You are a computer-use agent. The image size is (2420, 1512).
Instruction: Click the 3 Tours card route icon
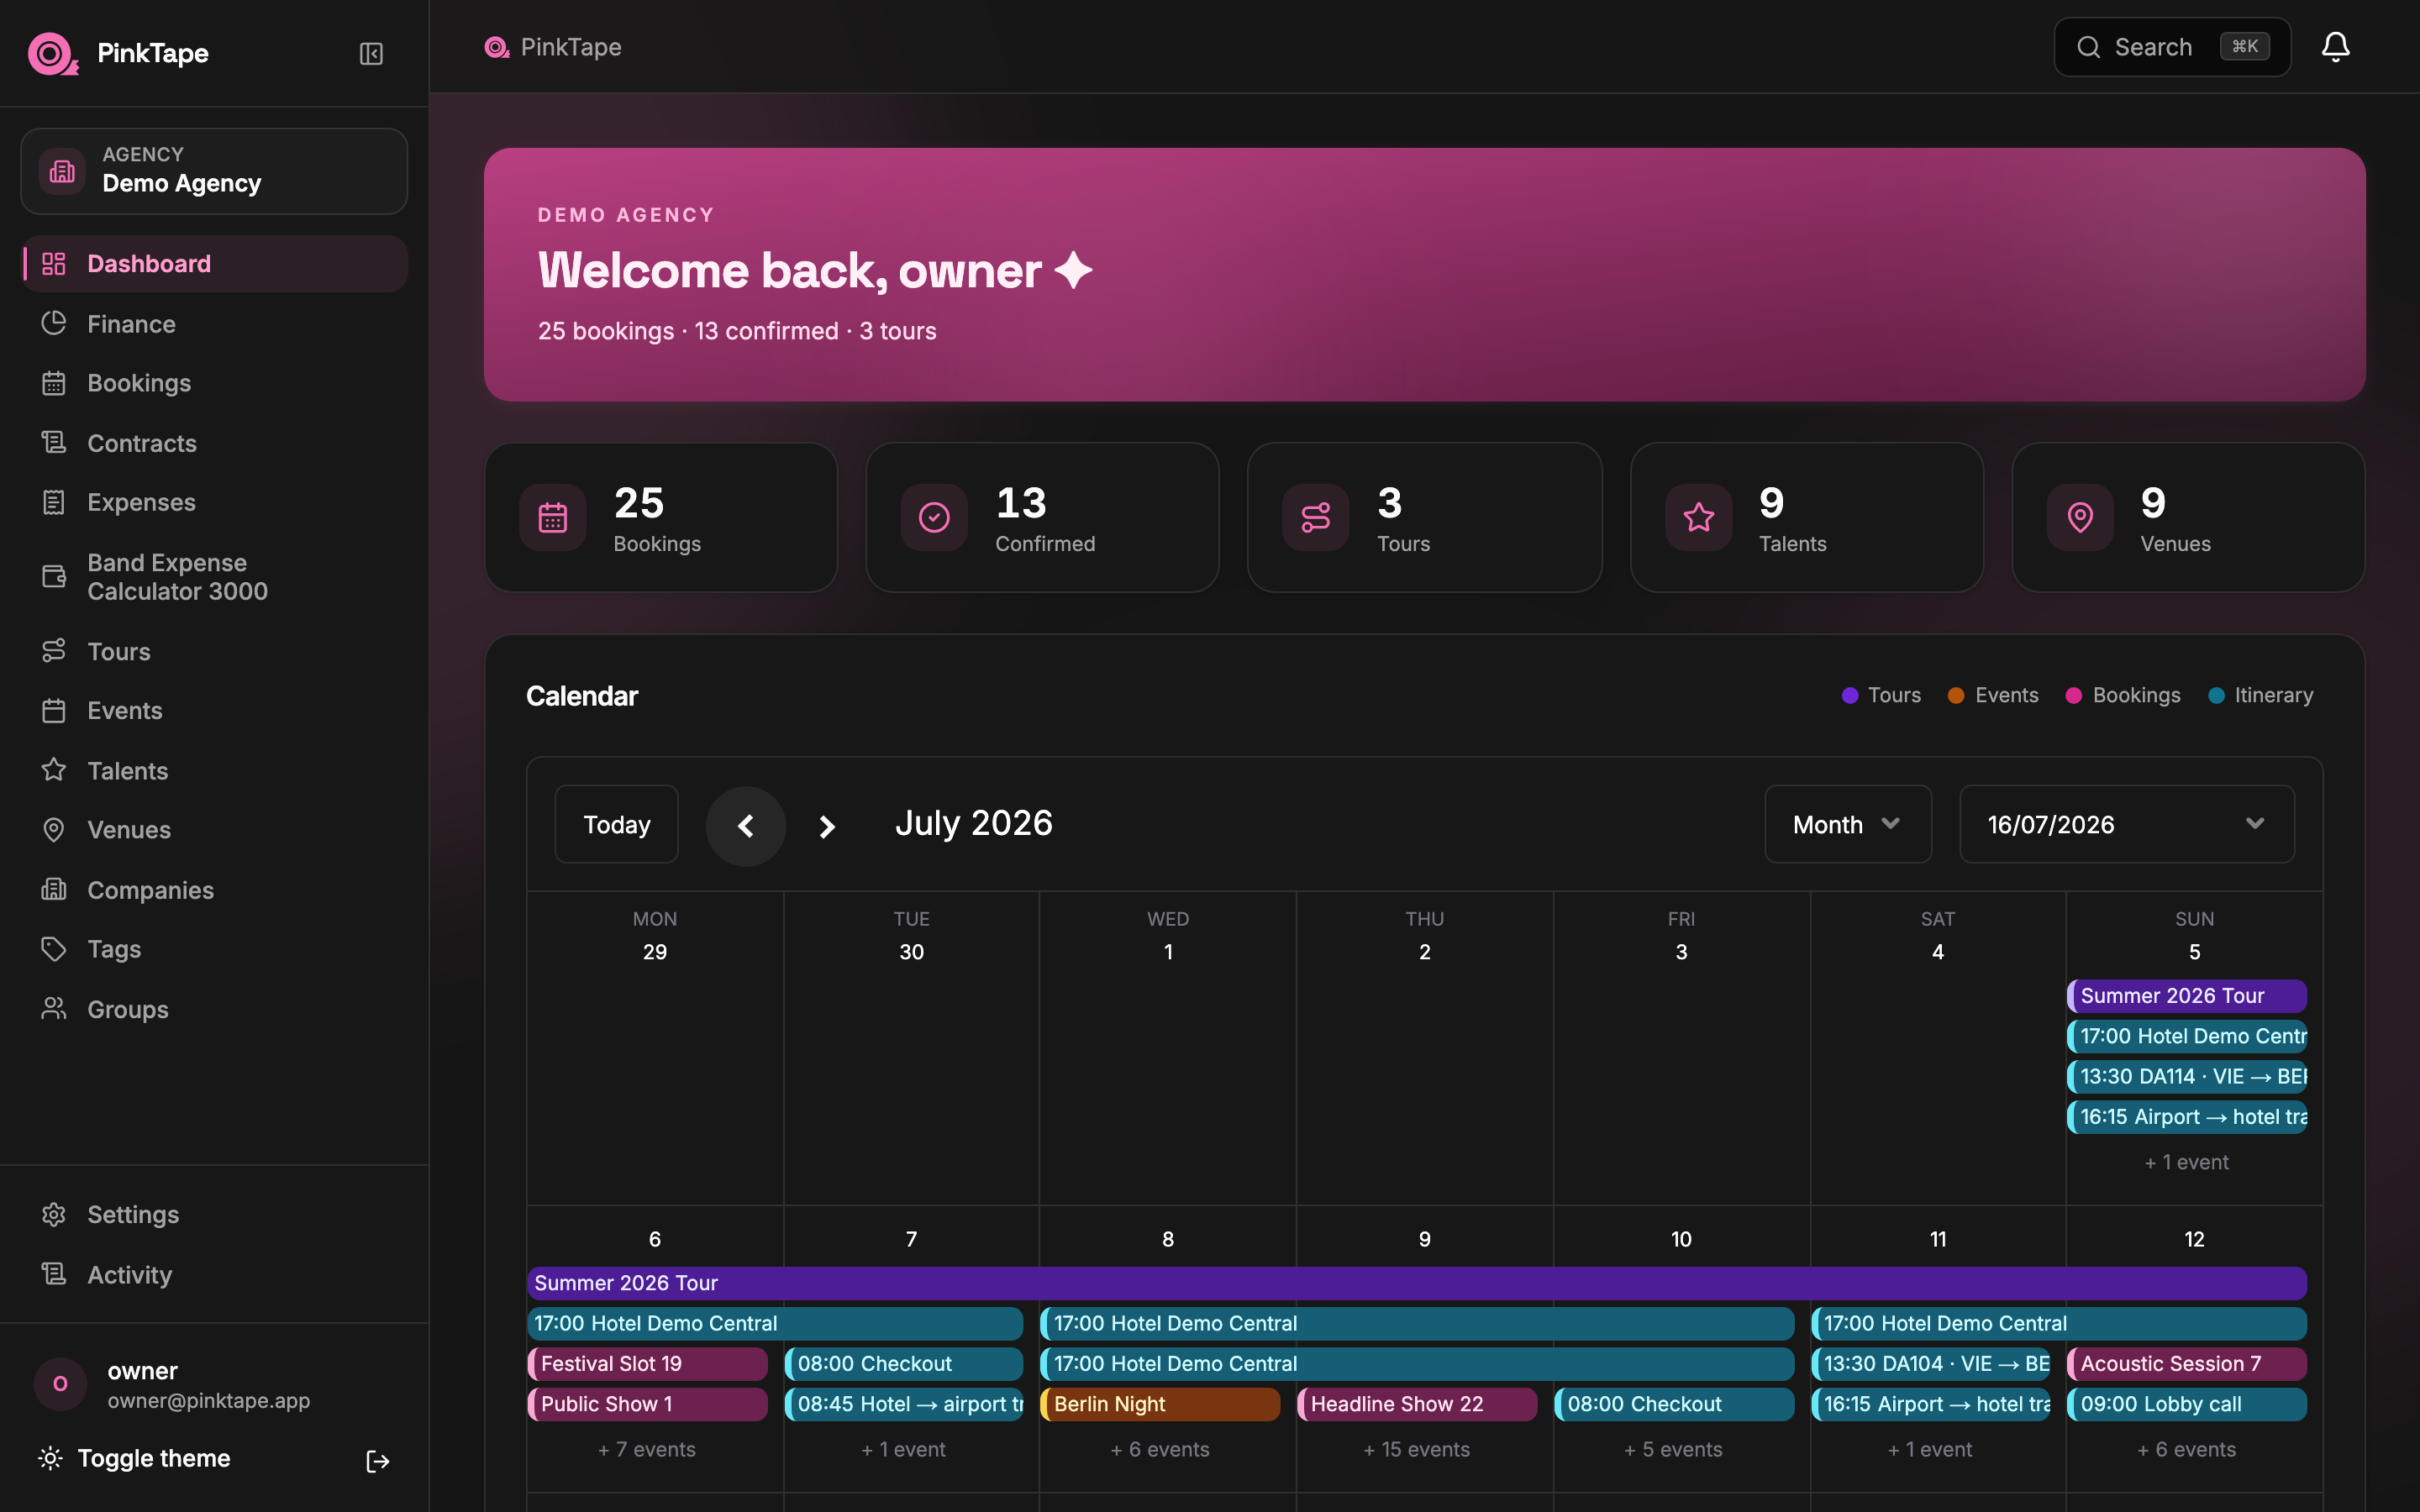coord(1316,517)
